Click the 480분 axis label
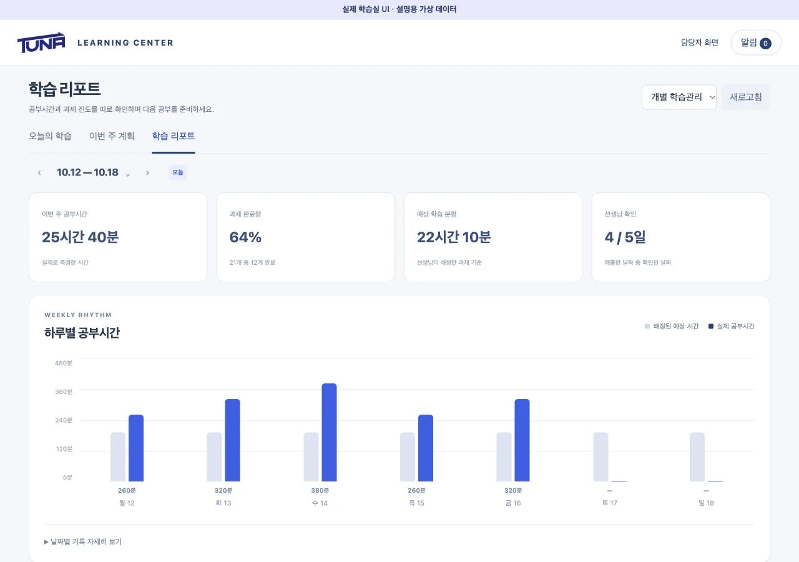This screenshot has height=562, width=799. pos(64,363)
